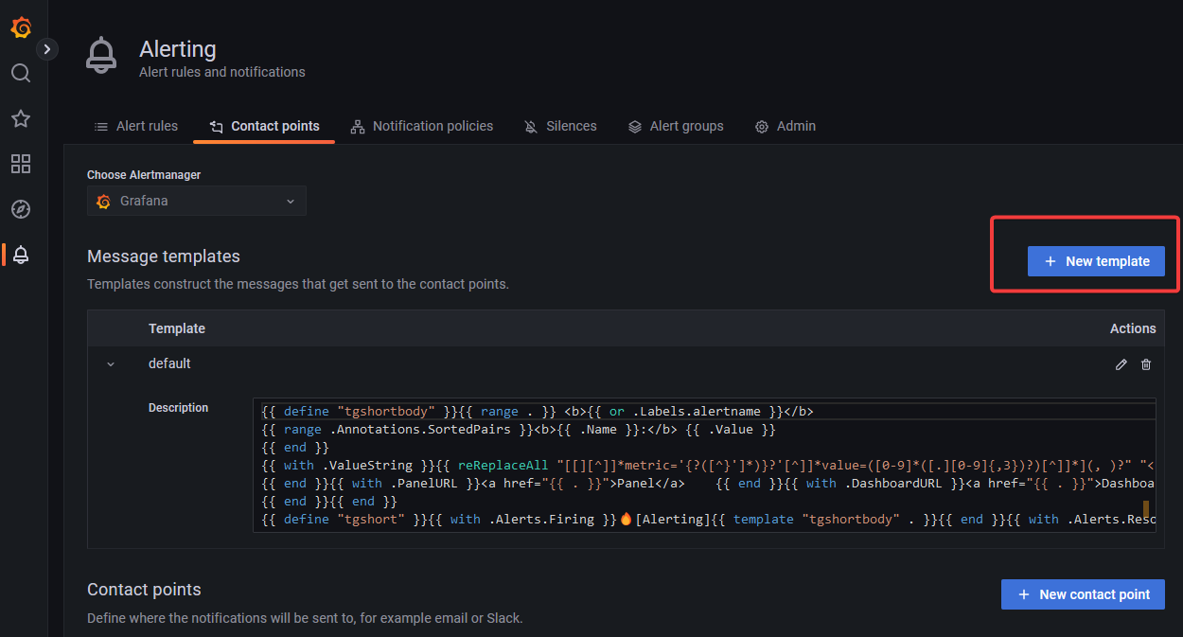
Task: Switch to the Alert rules tab
Action: (x=135, y=126)
